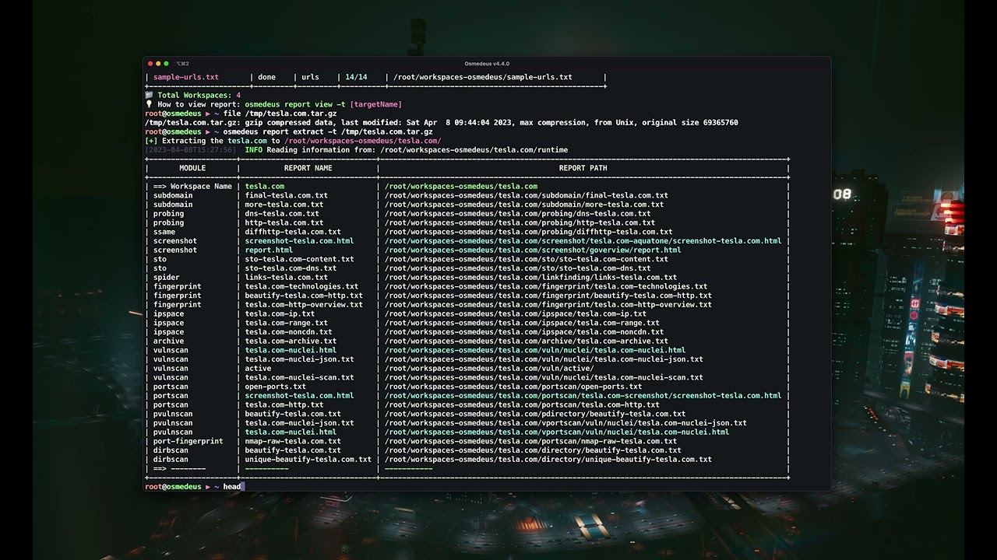Click report name 'tesla.com-http-overview.txt'

tap(304, 305)
